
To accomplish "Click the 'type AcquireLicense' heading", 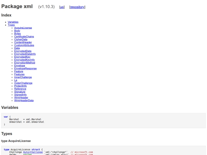I will [x=16, y=141].
